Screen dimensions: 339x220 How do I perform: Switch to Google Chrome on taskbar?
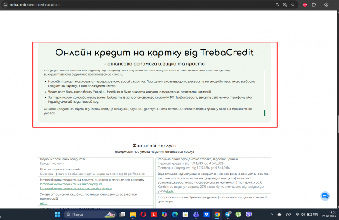pyautogui.click(x=217, y=214)
